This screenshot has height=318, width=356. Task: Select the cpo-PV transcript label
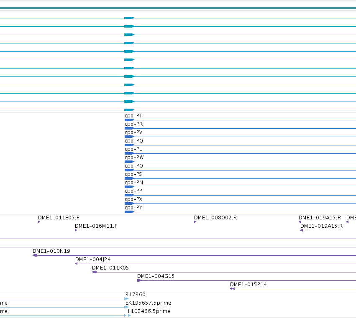(x=133, y=133)
